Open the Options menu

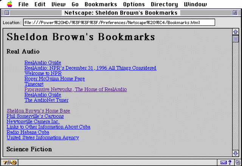point(134,4)
